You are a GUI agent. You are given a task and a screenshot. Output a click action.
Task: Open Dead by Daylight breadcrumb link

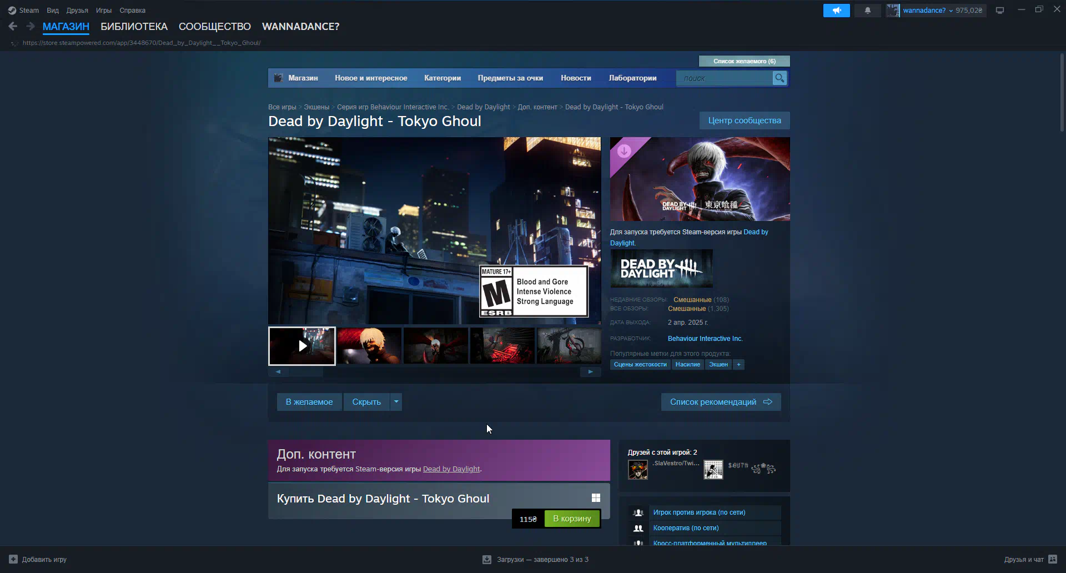(x=483, y=107)
